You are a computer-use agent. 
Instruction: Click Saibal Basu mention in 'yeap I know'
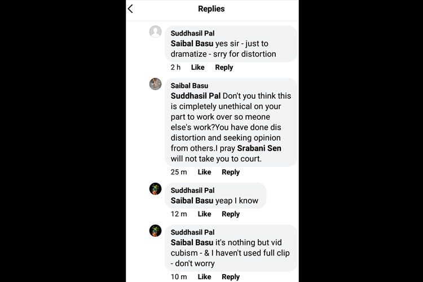192,201
